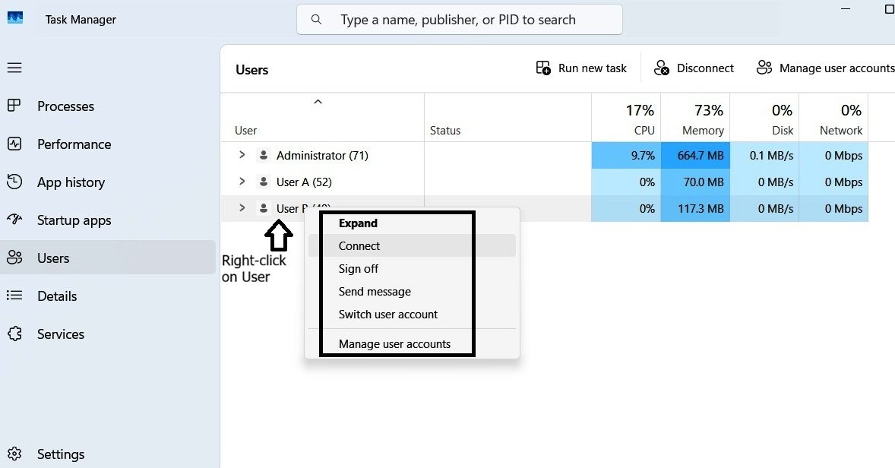Select the User A (52) user name

pyautogui.click(x=304, y=182)
